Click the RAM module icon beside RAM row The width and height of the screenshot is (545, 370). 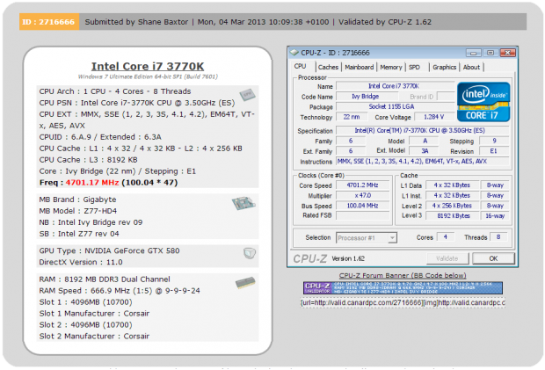coord(245,283)
